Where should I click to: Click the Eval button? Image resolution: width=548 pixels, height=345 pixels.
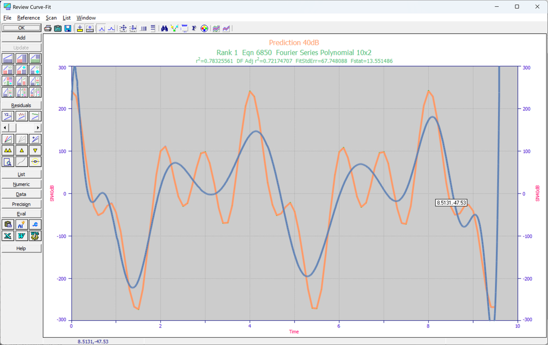(x=21, y=214)
